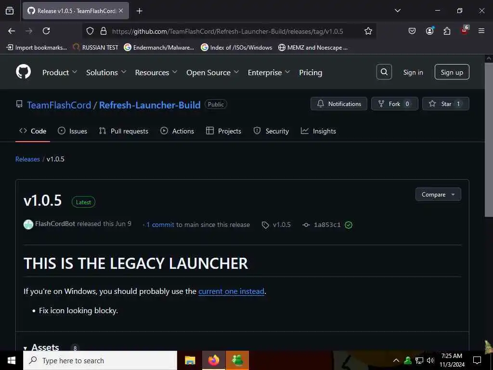
Task: Switch to the Projects tab
Action: point(223,131)
